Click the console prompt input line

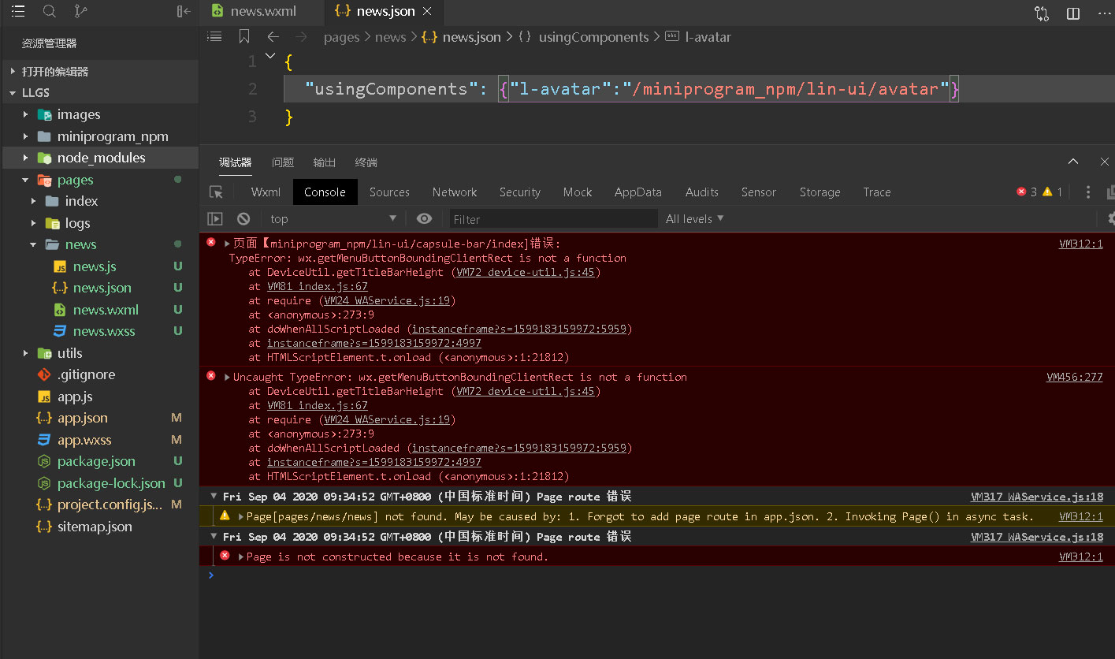pyautogui.click(x=658, y=575)
